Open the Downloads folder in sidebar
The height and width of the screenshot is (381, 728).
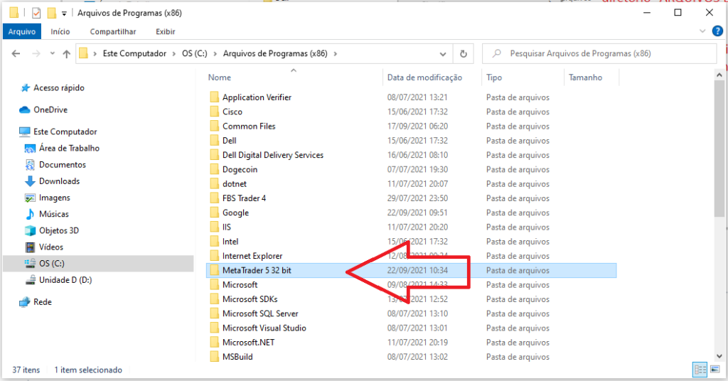pos(59,181)
